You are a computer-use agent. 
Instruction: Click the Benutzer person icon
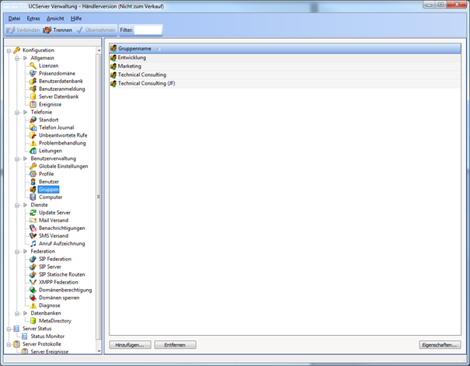tap(33, 182)
